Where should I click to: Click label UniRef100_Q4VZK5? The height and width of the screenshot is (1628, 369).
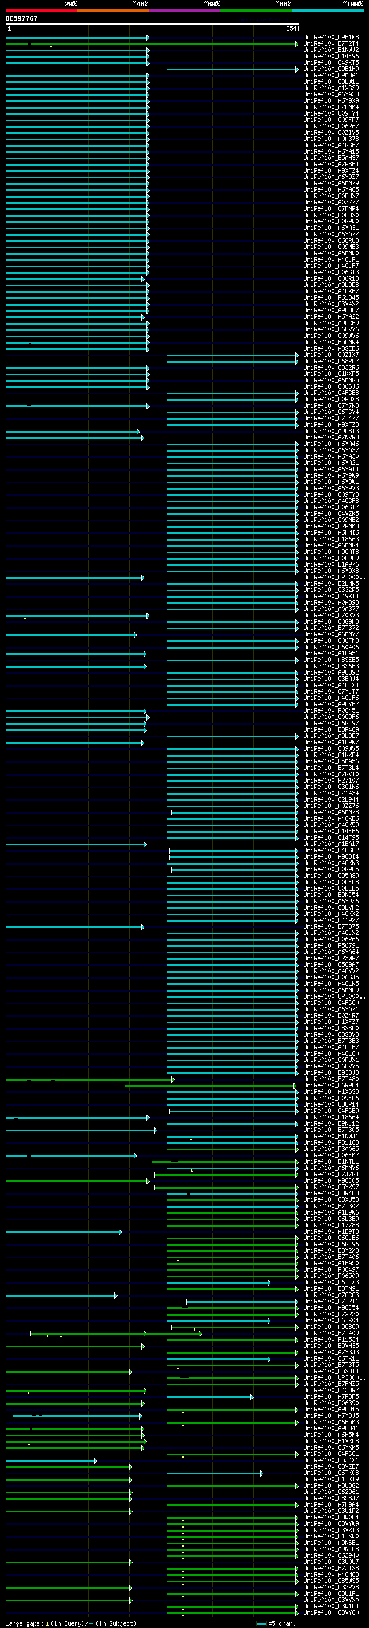[x=331, y=513]
